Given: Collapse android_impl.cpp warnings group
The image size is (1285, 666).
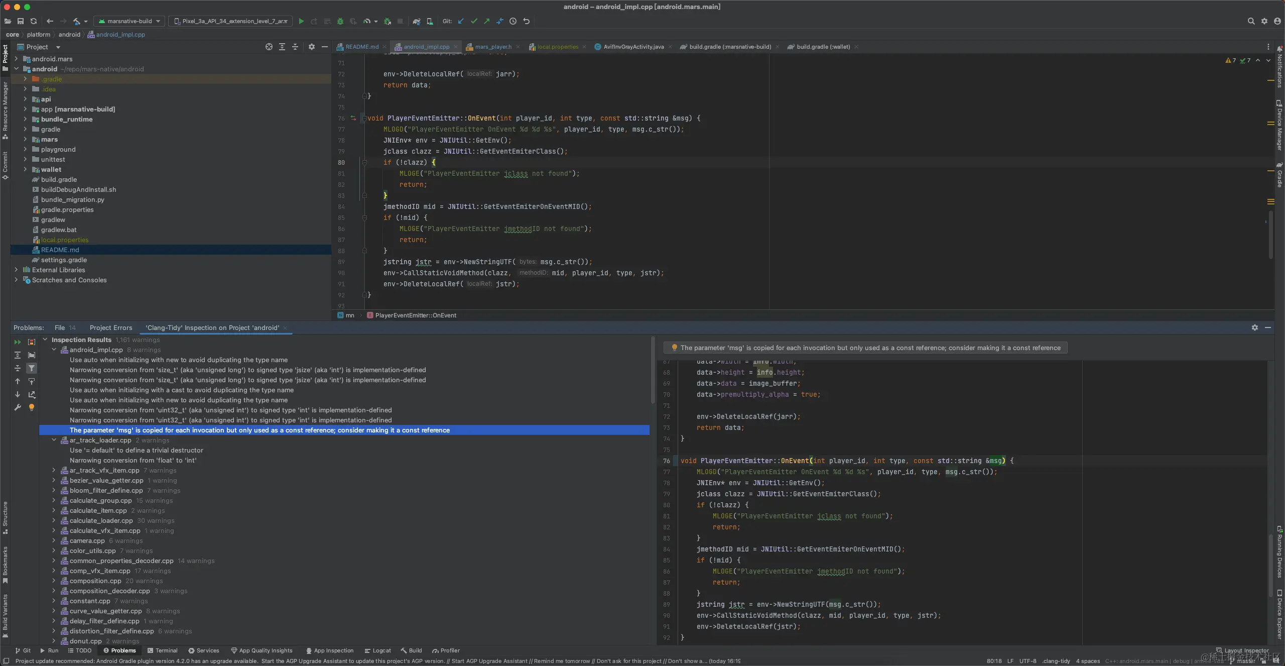Looking at the screenshot, I should (54, 350).
